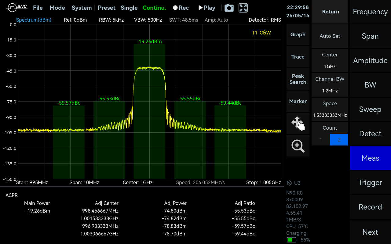Viewport: 391px width, 244px height.
Task: Click the 22:29:58 clock display
Action: (x=298, y=7)
